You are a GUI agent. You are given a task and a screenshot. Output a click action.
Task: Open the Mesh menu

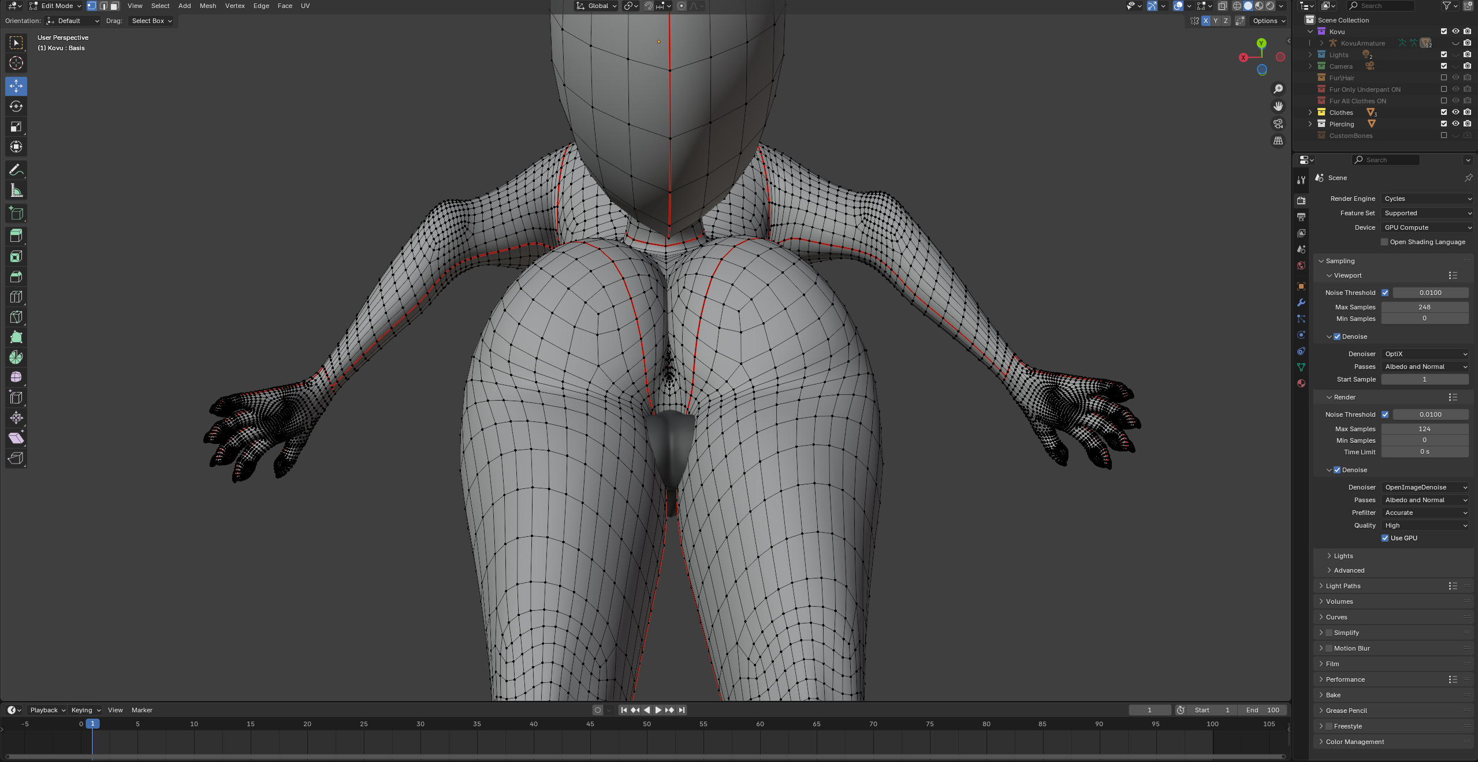tap(208, 6)
